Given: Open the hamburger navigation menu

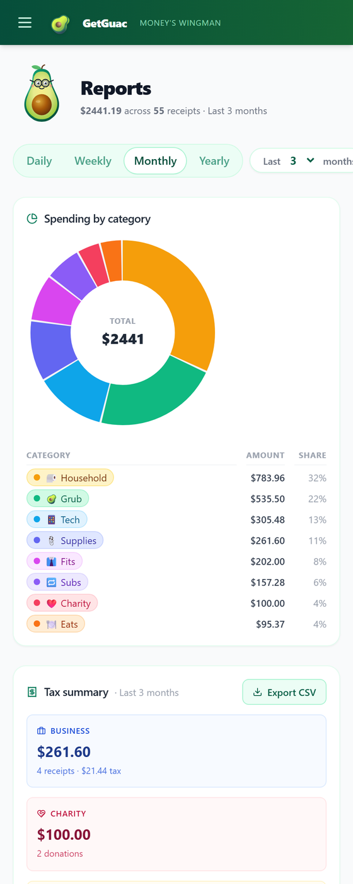Looking at the screenshot, I should click(x=25, y=23).
